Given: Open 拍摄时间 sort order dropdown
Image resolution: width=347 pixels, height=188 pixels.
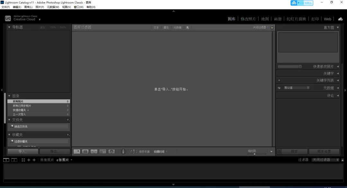Looking at the screenshot, I should pyautogui.click(x=160, y=151).
